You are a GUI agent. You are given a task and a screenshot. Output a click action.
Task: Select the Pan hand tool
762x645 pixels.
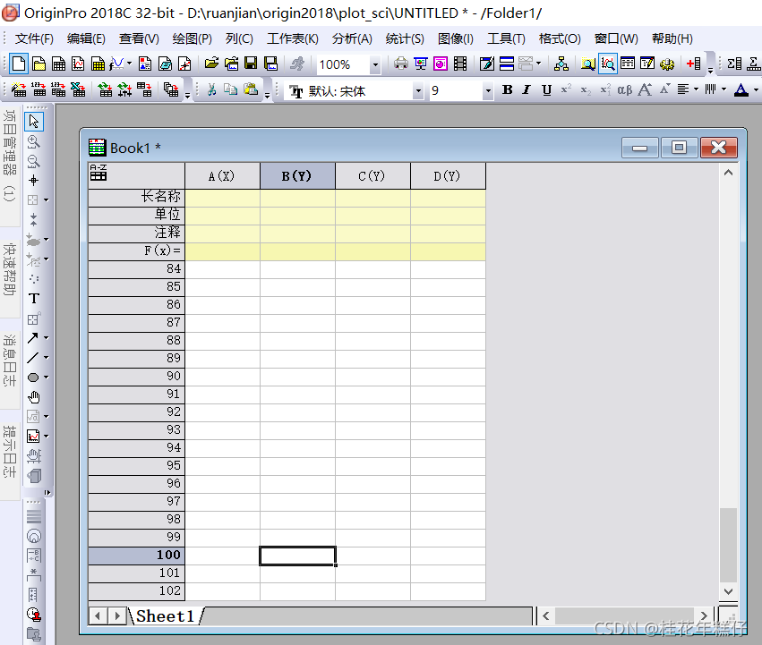pos(33,397)
